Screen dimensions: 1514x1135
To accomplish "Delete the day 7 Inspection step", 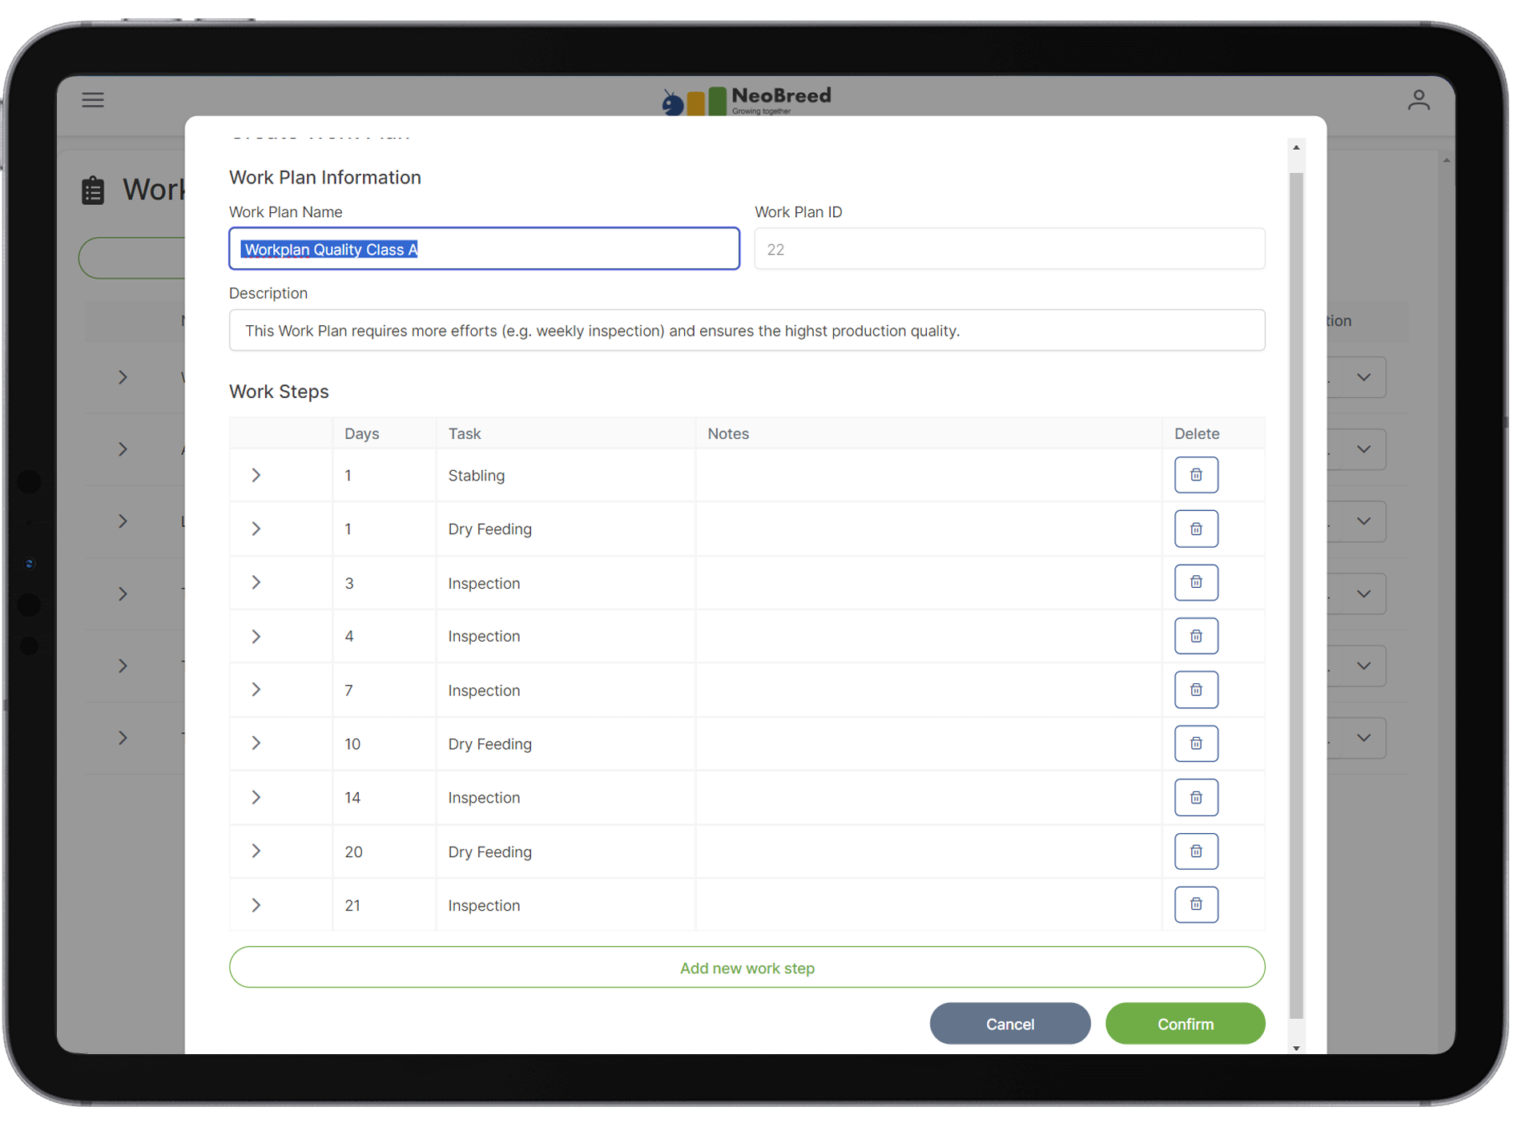I will (x=1196, y=690).
